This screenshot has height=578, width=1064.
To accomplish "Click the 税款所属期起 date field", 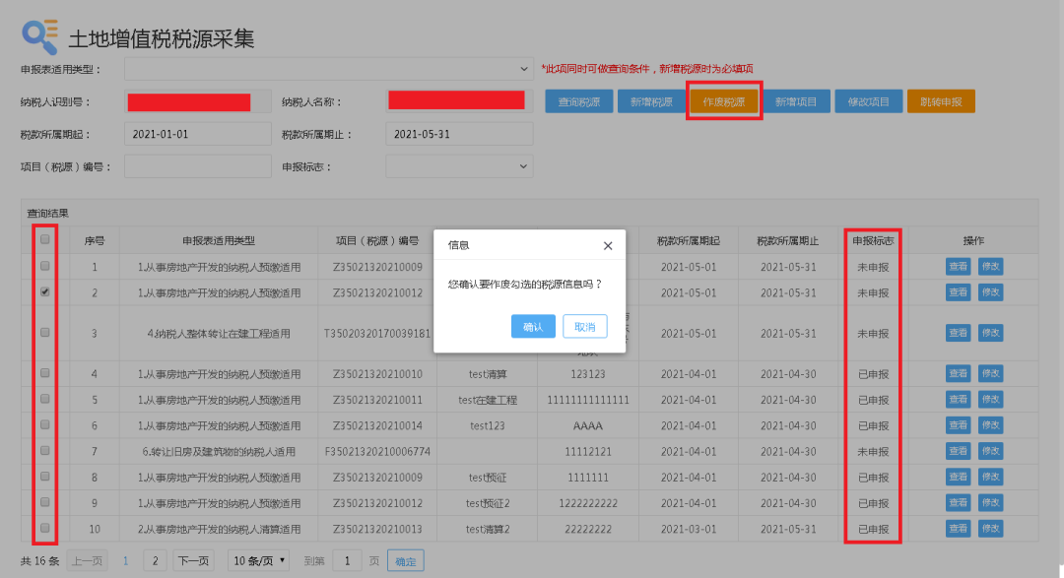I will tap(197, 133).
